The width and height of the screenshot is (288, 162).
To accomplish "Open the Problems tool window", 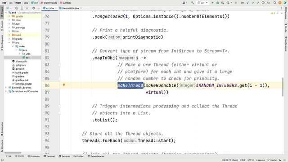I will (x=34, y=156).
